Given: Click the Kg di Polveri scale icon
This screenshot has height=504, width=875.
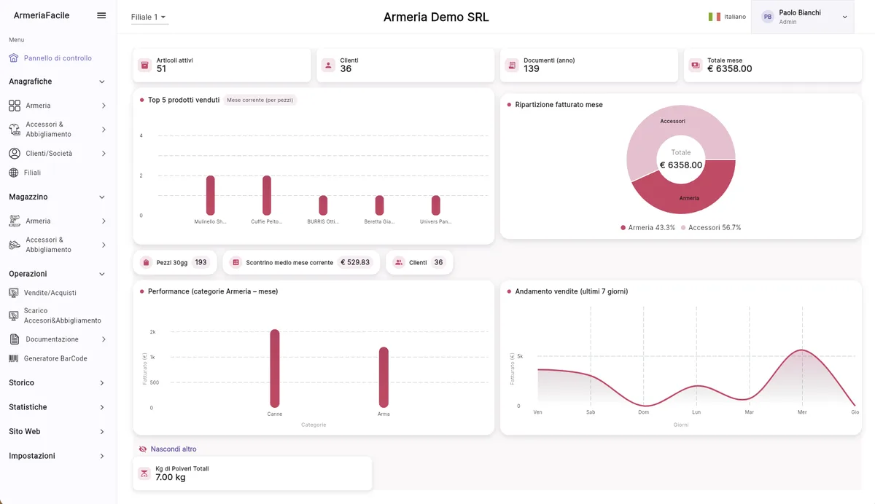Looking at the screenshot, I should click(144, 473).
